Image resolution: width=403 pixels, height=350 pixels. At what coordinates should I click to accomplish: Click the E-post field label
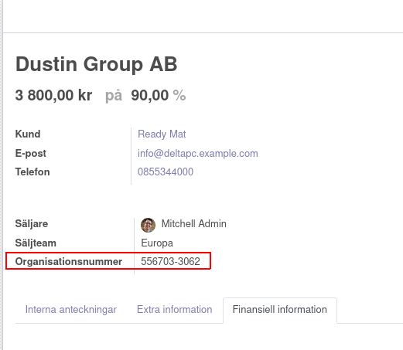(x=31, y=153)
